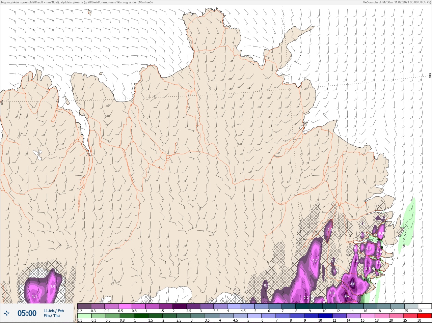Click the deep blue 10 swatch in lower legend

[x=326, y=316]
